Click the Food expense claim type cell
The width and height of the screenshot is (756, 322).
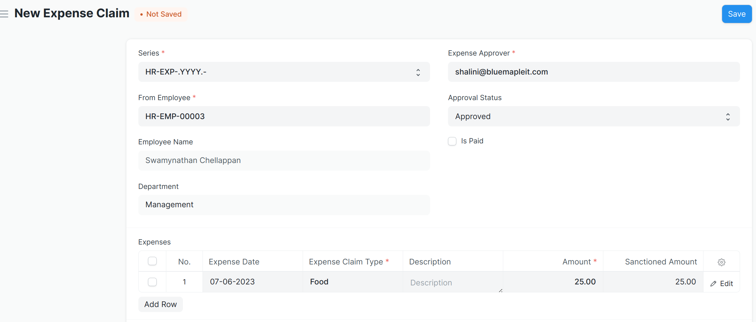click(353, 282)
